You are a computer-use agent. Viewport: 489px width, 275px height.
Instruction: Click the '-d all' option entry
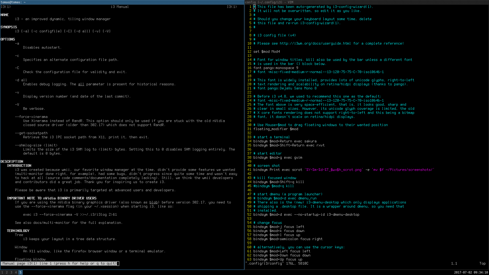coord(21,80)
